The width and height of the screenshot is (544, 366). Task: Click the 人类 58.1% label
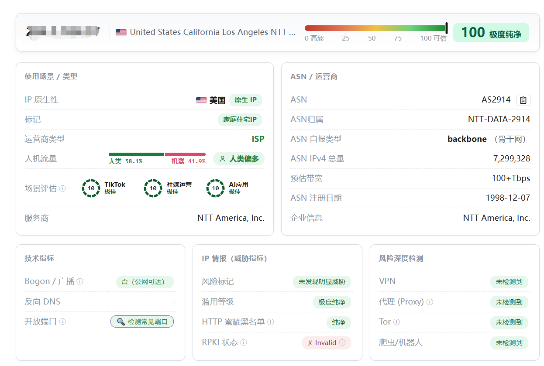(x=126, y=161)
